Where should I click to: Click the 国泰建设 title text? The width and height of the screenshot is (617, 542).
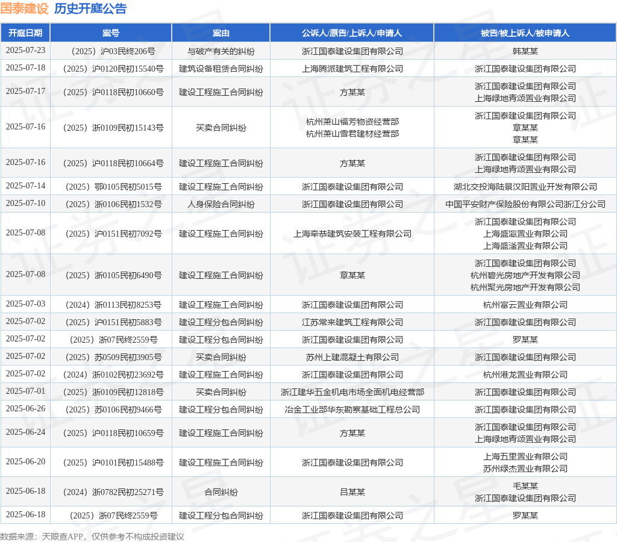pyautogui.click(x=24, y=8)
